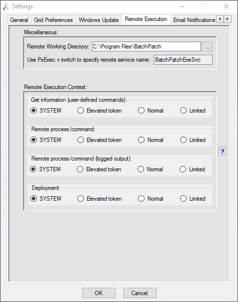
Task: Switch to the Email Notifications tab
Action: coord(194,20)
